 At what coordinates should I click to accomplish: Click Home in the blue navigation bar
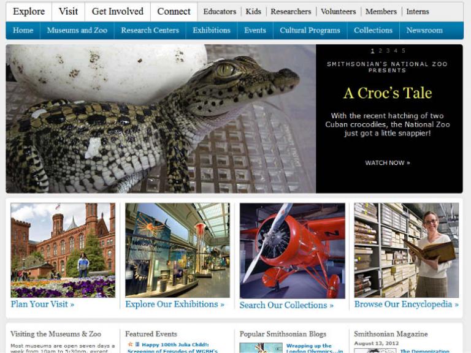pos(23,30)
